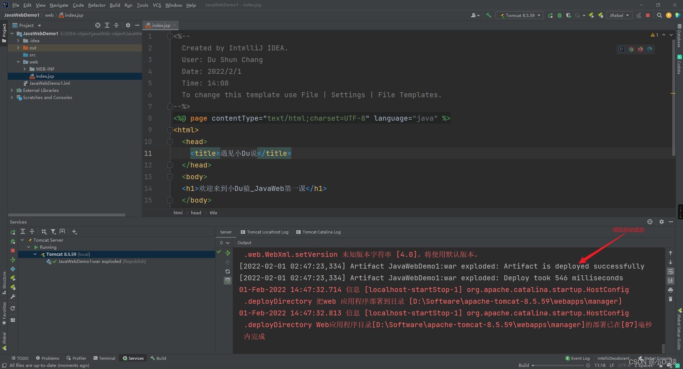This screenshot has height=369, width=683.
Task: Run with Coverage shield icon
Action: coord(568,15)
